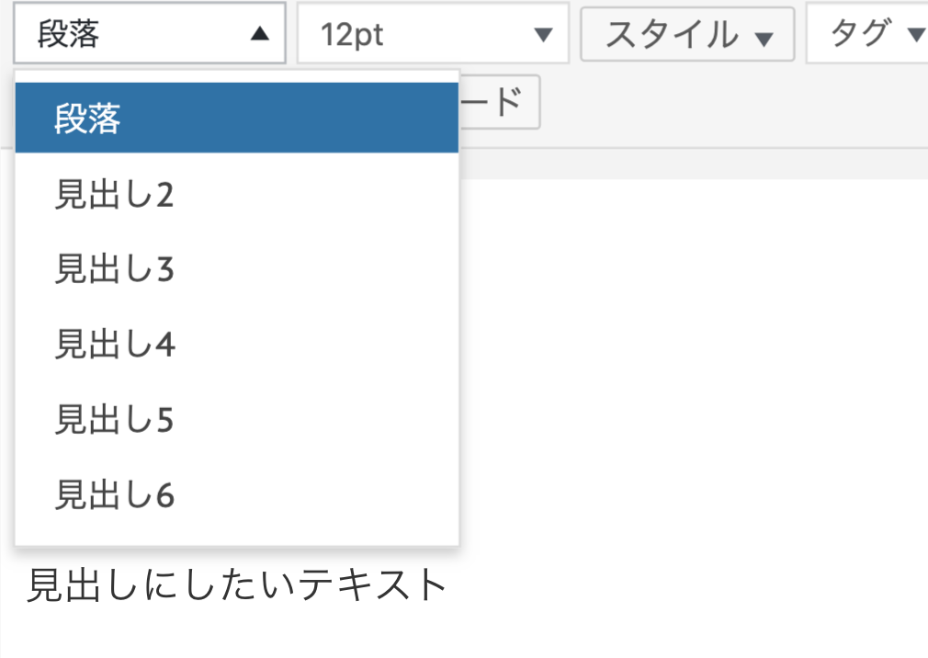Click the up-arrow on 段落 selector

[x=260, y=34]
